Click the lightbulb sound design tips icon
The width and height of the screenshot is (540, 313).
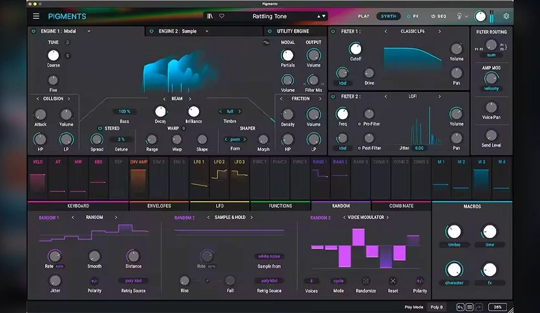(x=459, y=16)
